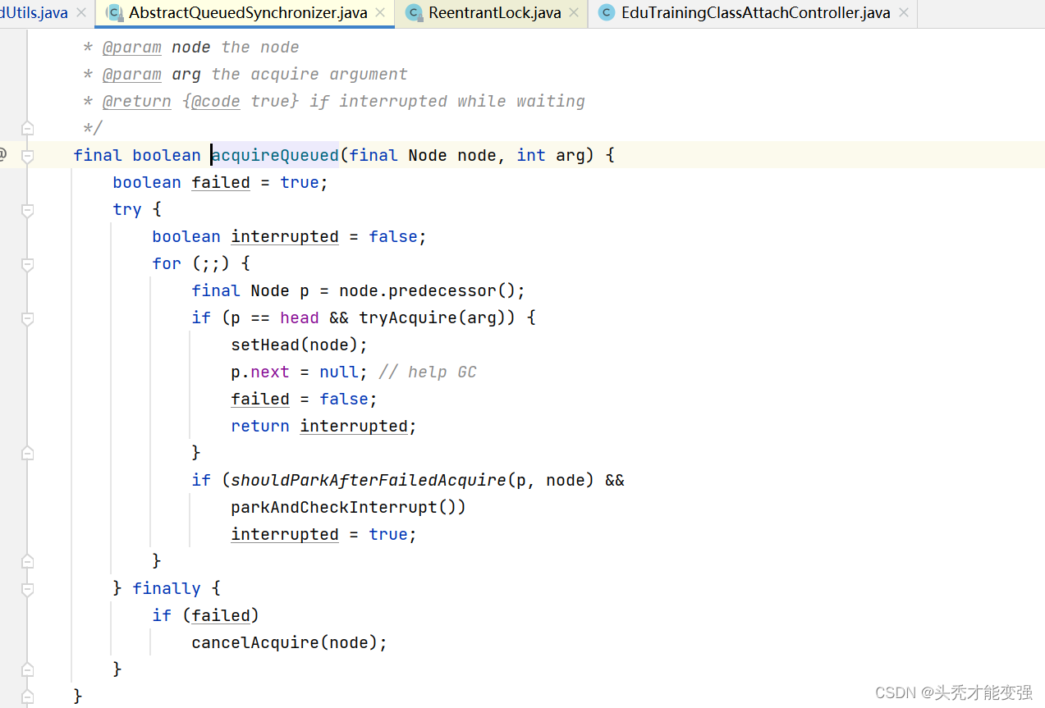Click fold end marker at method's closing brace
The height and width of the screenshot is (708, 1045).
[x=27, y=697]
